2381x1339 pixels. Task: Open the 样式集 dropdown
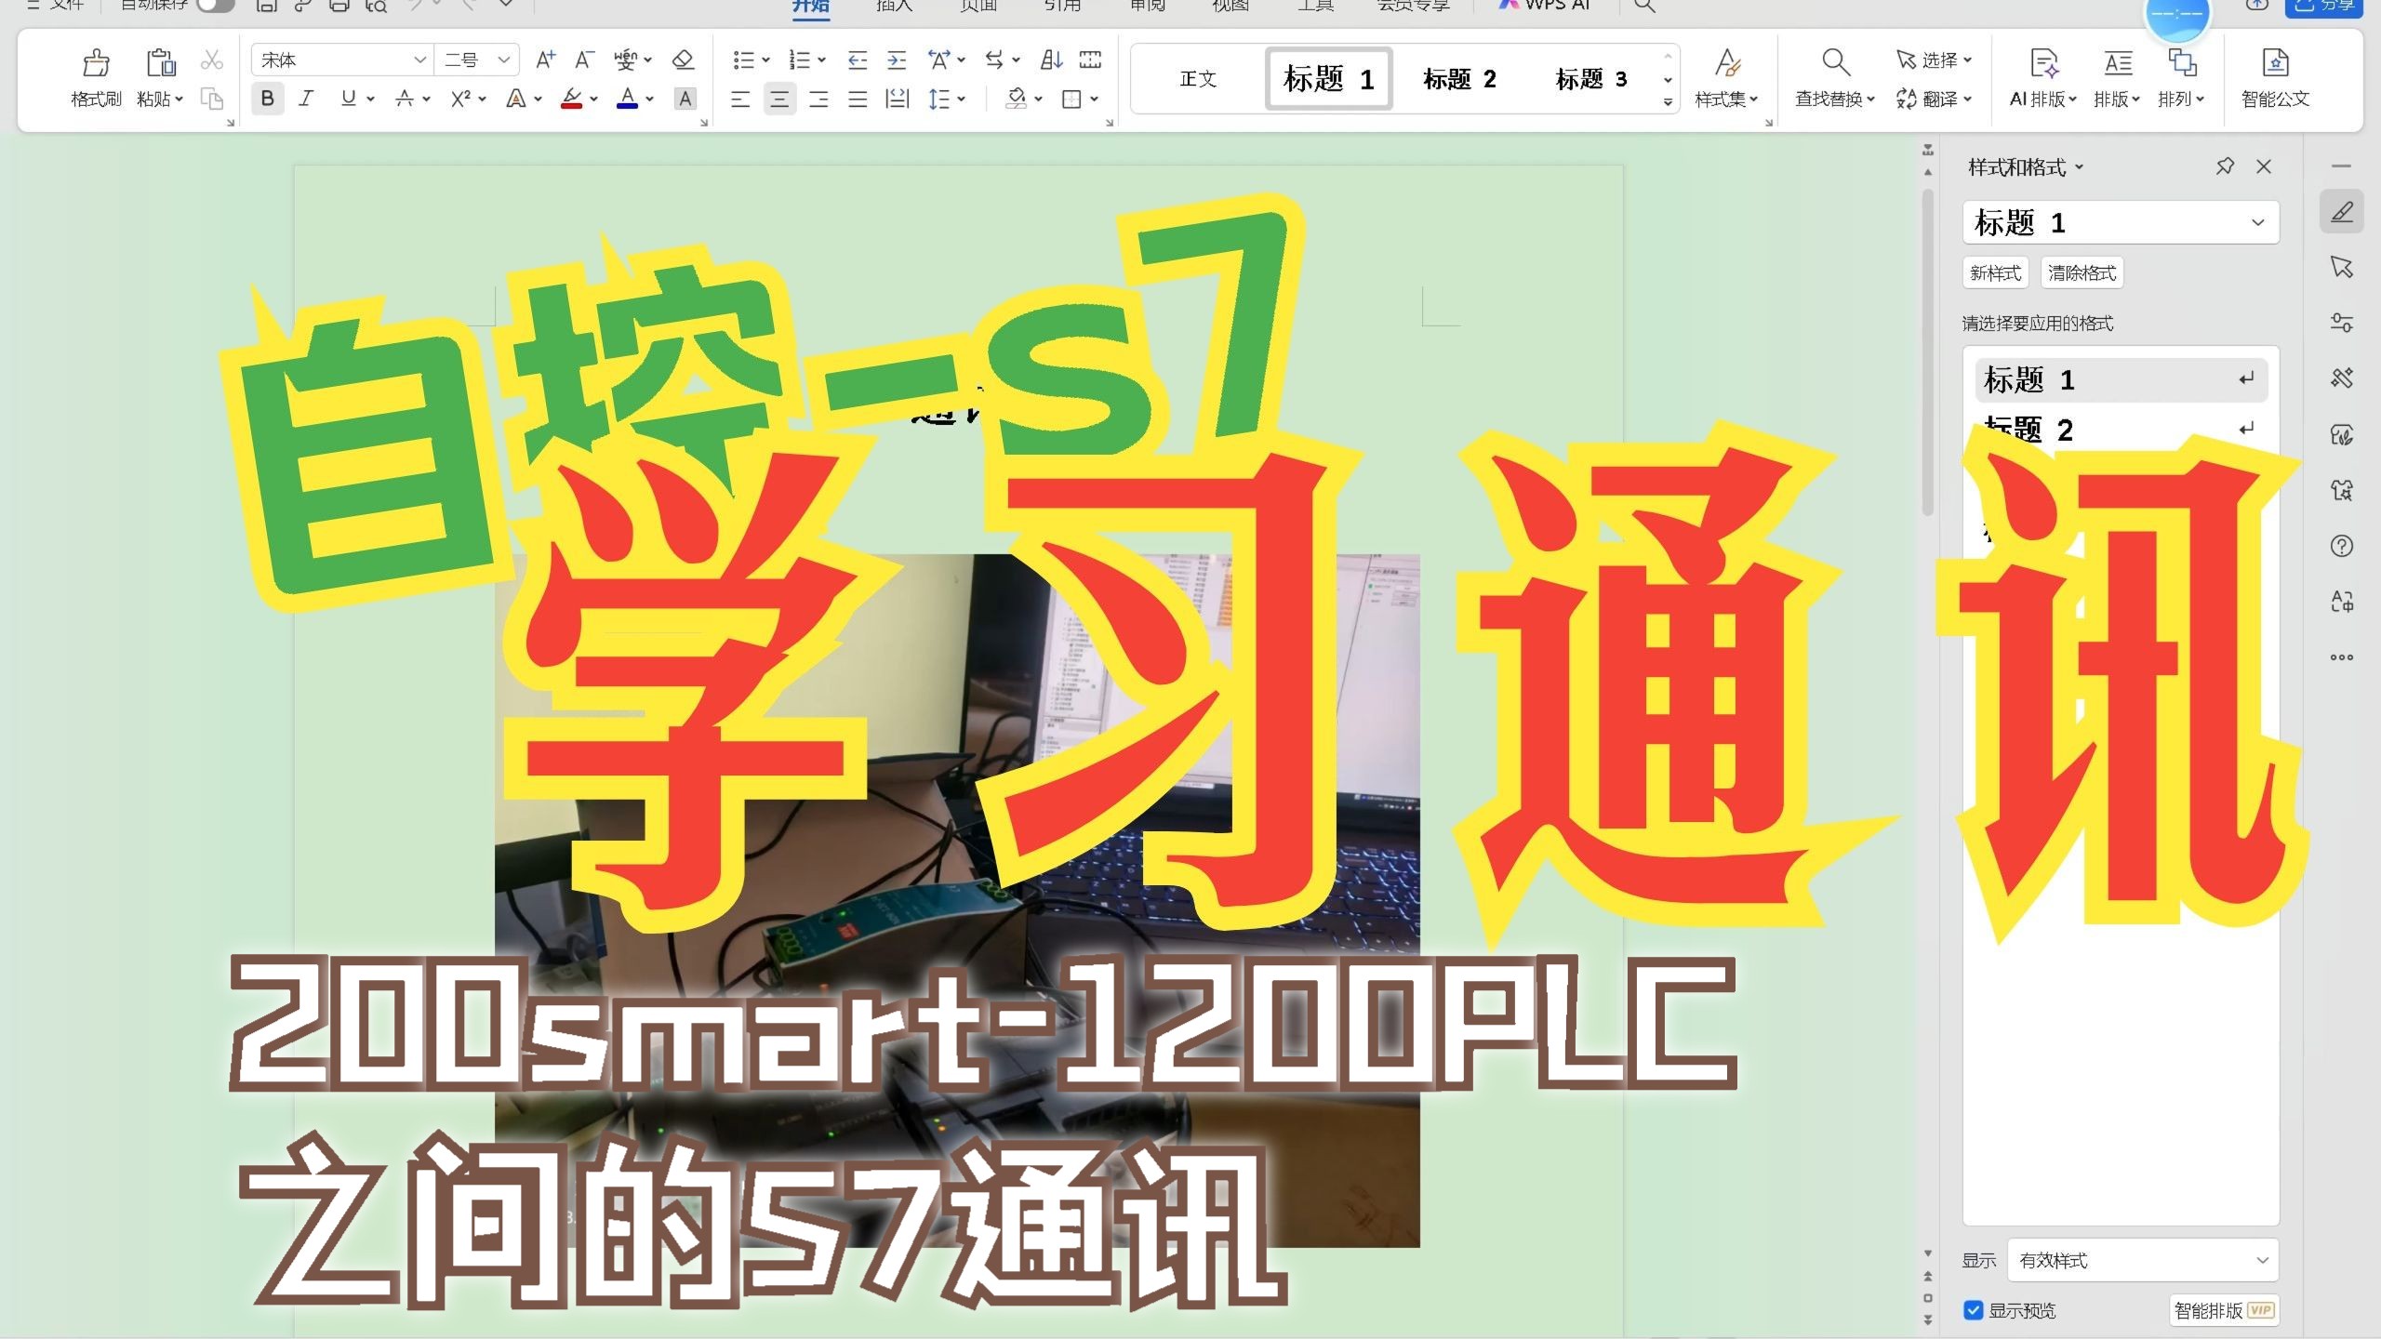click(x=1726, y=99)
